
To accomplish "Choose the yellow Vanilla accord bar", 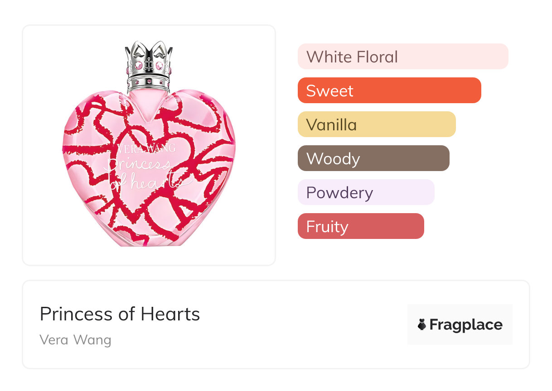I will pos(376,124).
